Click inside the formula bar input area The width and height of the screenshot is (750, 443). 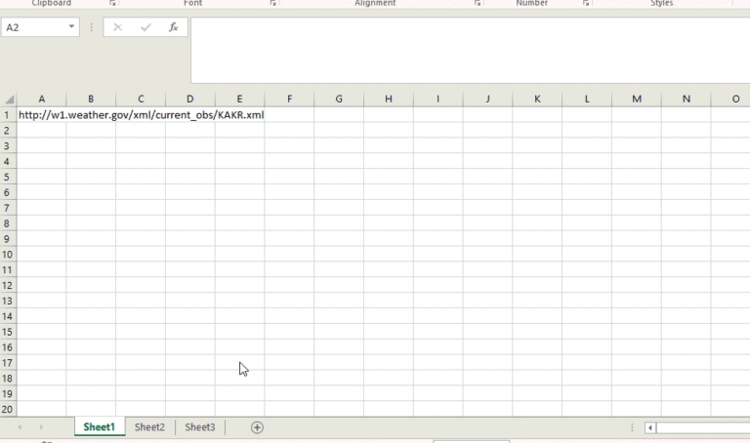[x=470, y=50]
